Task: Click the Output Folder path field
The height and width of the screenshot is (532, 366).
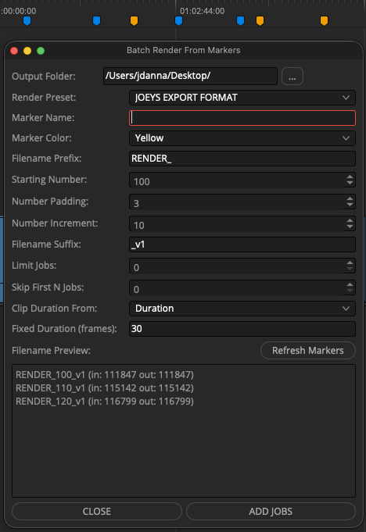Action: [190, 76]
